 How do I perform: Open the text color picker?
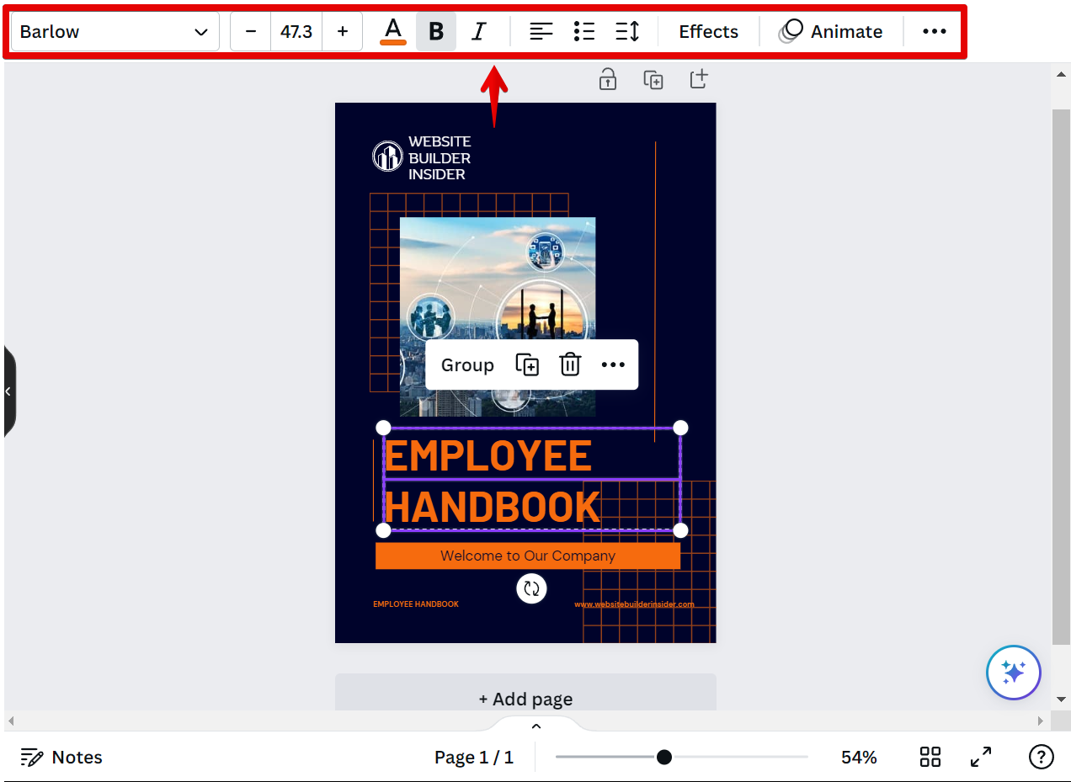pyautogui.click(x=393, y=32)
